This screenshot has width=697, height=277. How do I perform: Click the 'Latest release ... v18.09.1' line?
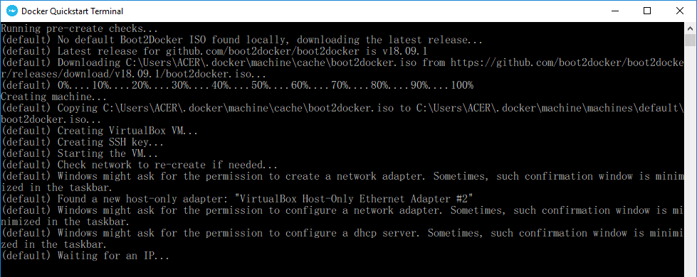click(214, 51)
